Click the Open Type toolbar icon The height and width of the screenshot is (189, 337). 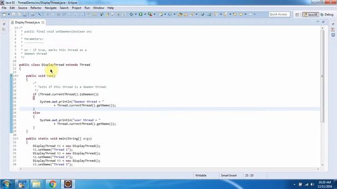point(180,14)
